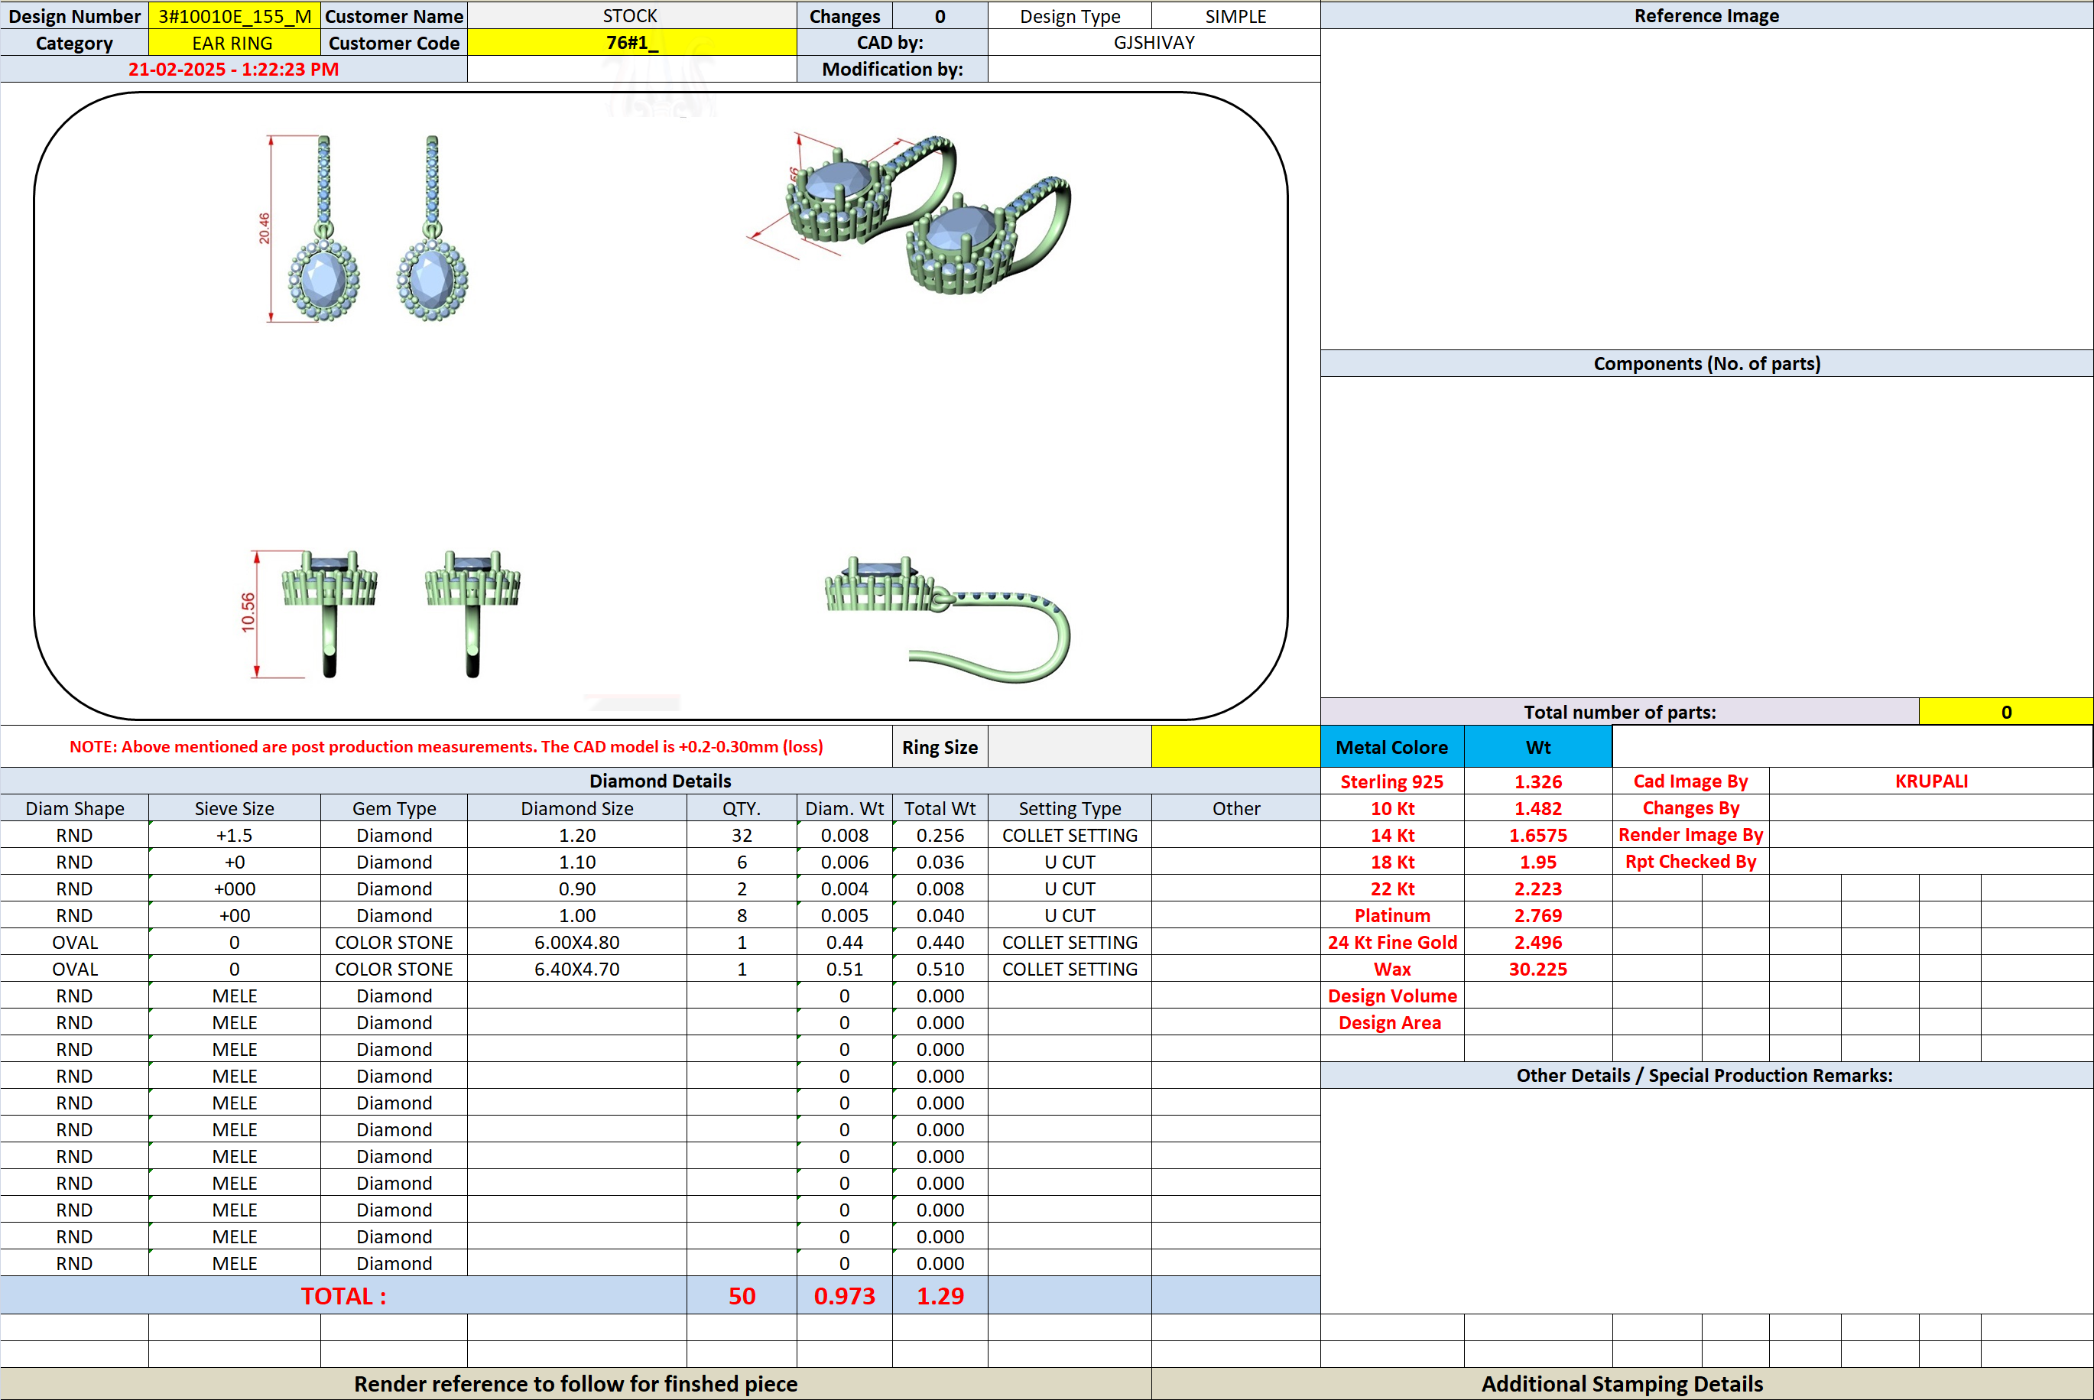2094x1400 pixels.
Task: Click diamond size 6.40X4.70 cell
Action: pos(576,969)
